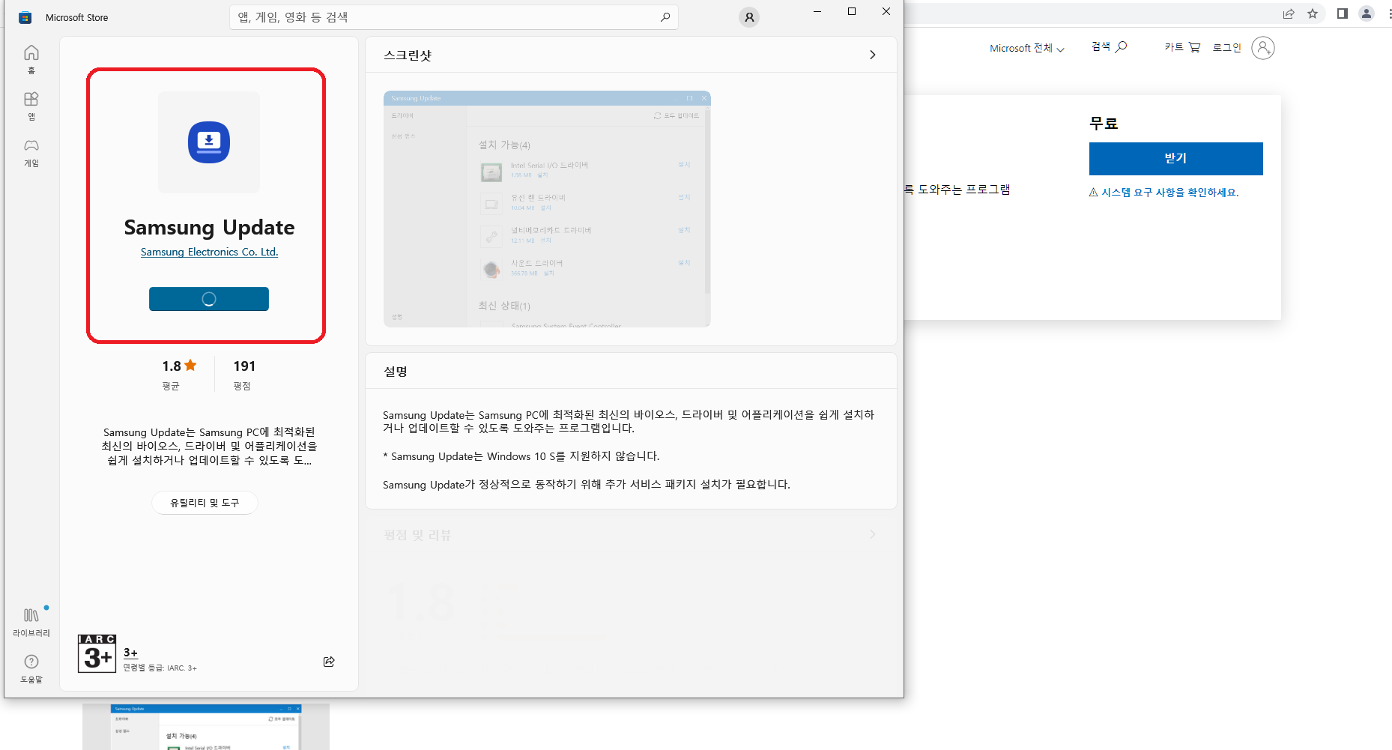1392x750 pixels.
Task: Click the sign-in avatar on the website
Action: [1263, 48]
